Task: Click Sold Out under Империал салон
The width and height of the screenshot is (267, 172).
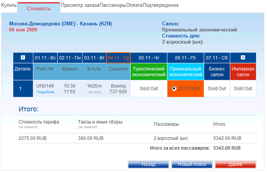Action: coord(243,89)
